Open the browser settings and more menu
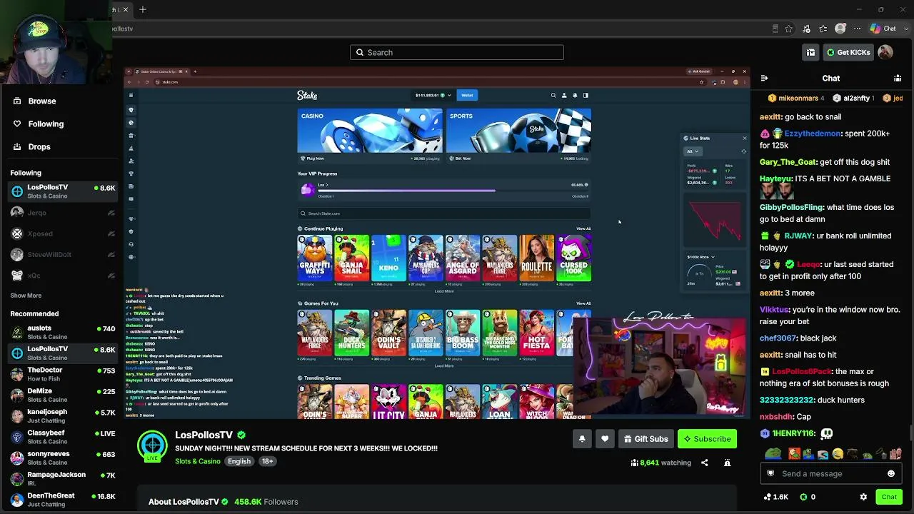 857,29
